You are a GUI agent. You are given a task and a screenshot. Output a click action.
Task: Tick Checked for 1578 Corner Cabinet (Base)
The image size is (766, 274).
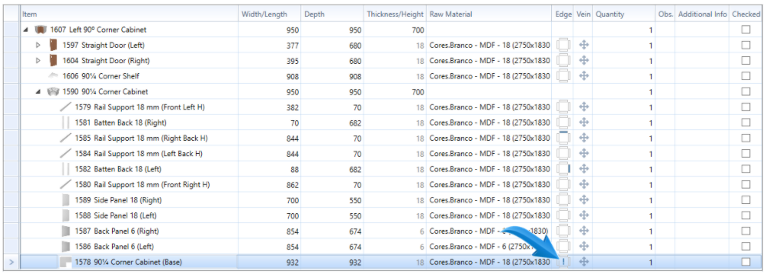click(x=745, y=263)
